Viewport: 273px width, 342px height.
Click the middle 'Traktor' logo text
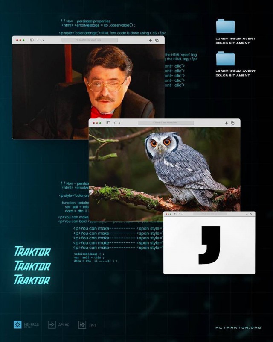click(x=32, y=265)
